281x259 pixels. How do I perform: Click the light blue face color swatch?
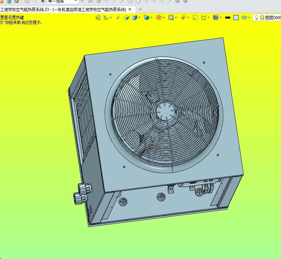pos(236,17)
